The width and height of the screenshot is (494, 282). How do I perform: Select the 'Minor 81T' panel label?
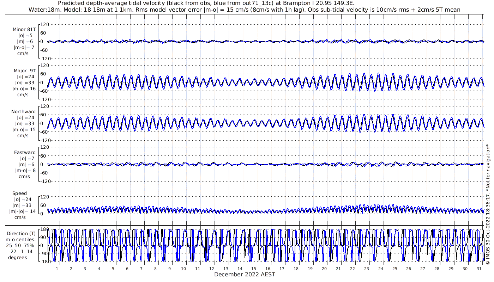coord(24,30)
